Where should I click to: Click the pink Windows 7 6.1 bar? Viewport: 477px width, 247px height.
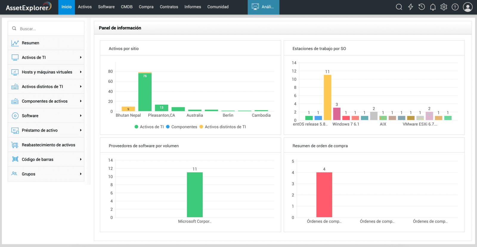pos(337,114)
